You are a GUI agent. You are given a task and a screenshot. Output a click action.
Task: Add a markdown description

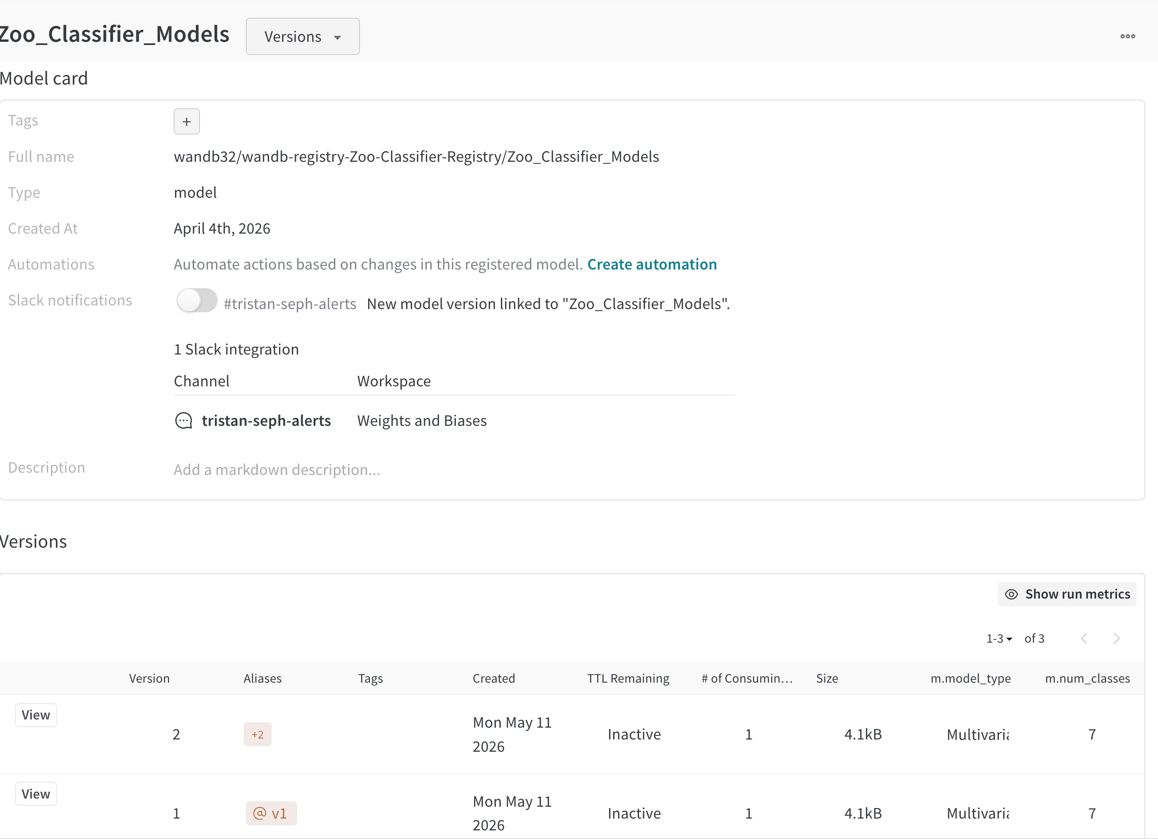[277, 470]
